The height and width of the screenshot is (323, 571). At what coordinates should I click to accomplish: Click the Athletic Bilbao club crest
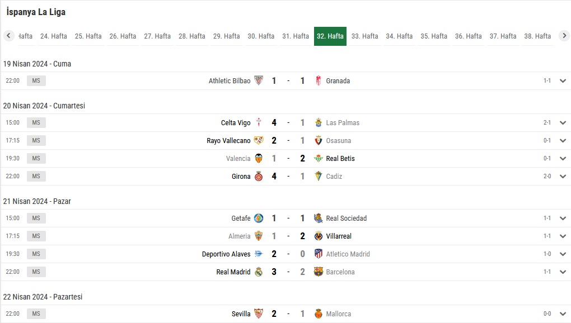(259, 80)
